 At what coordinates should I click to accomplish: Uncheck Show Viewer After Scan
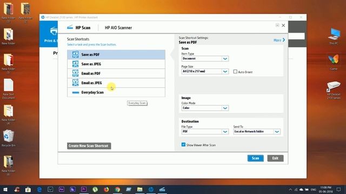tap(183, 145)
